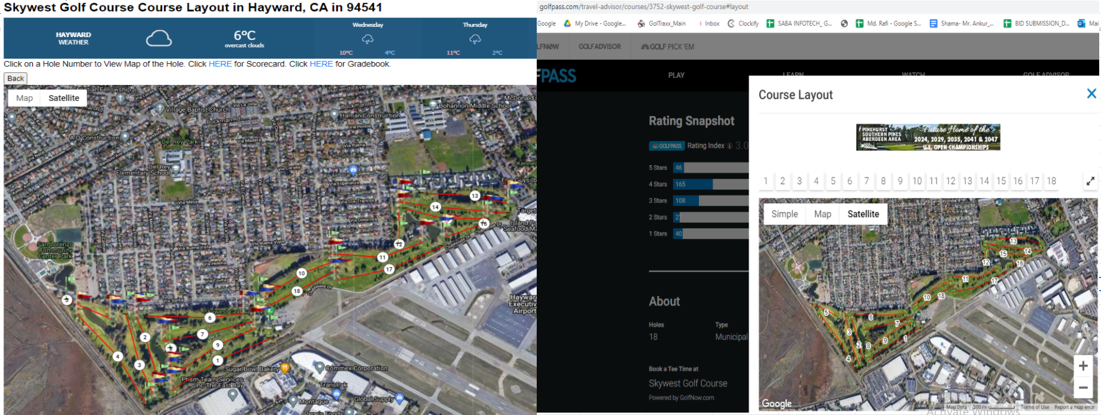Click the Village Baptist Church map pin

159,108
